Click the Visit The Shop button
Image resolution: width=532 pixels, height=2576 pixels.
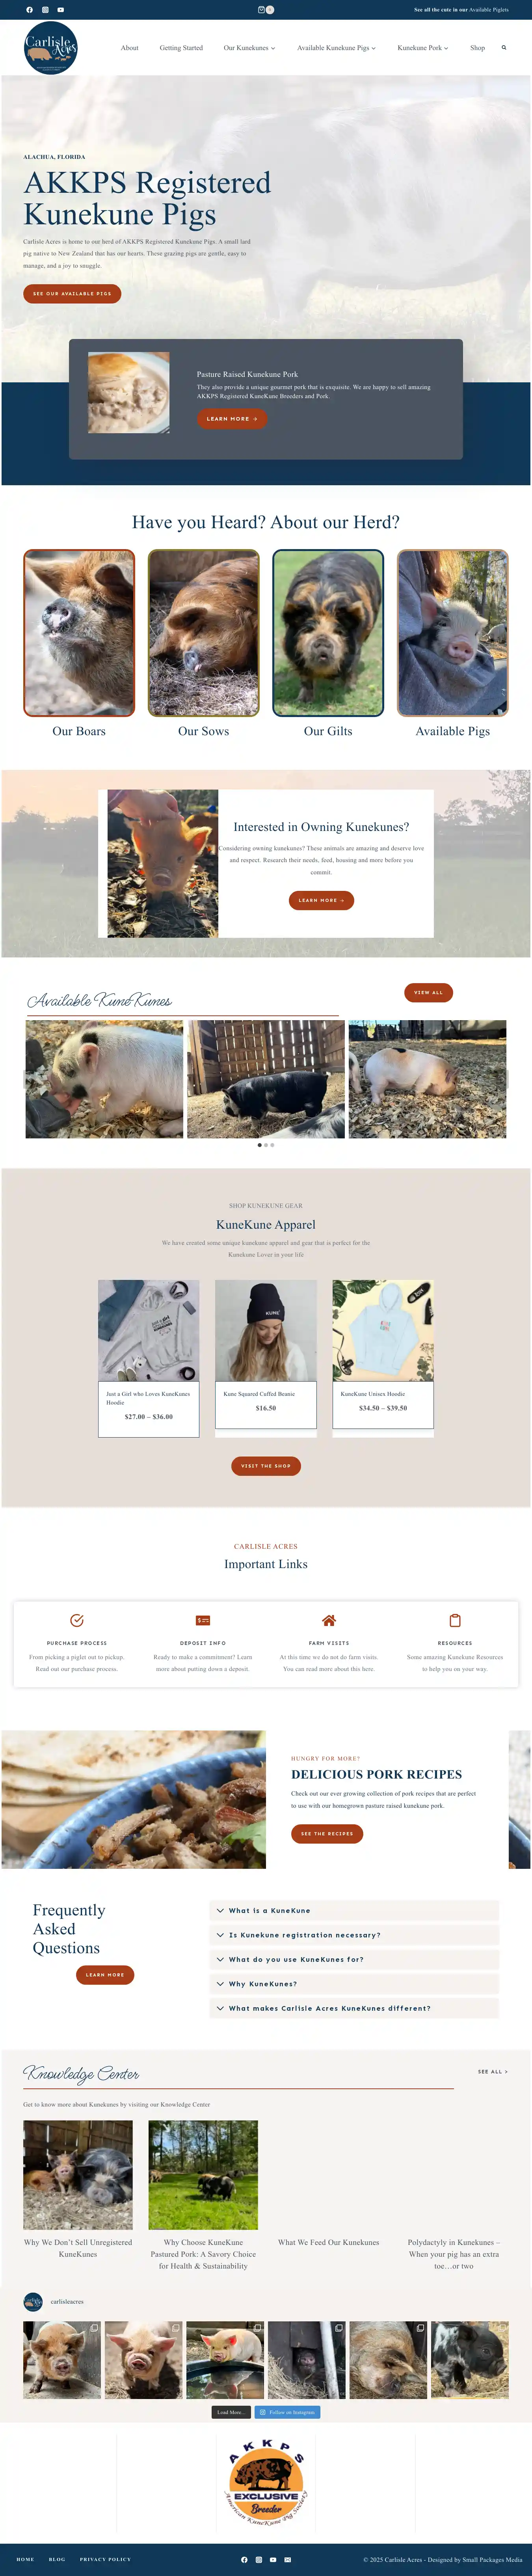pos(266,1465)
